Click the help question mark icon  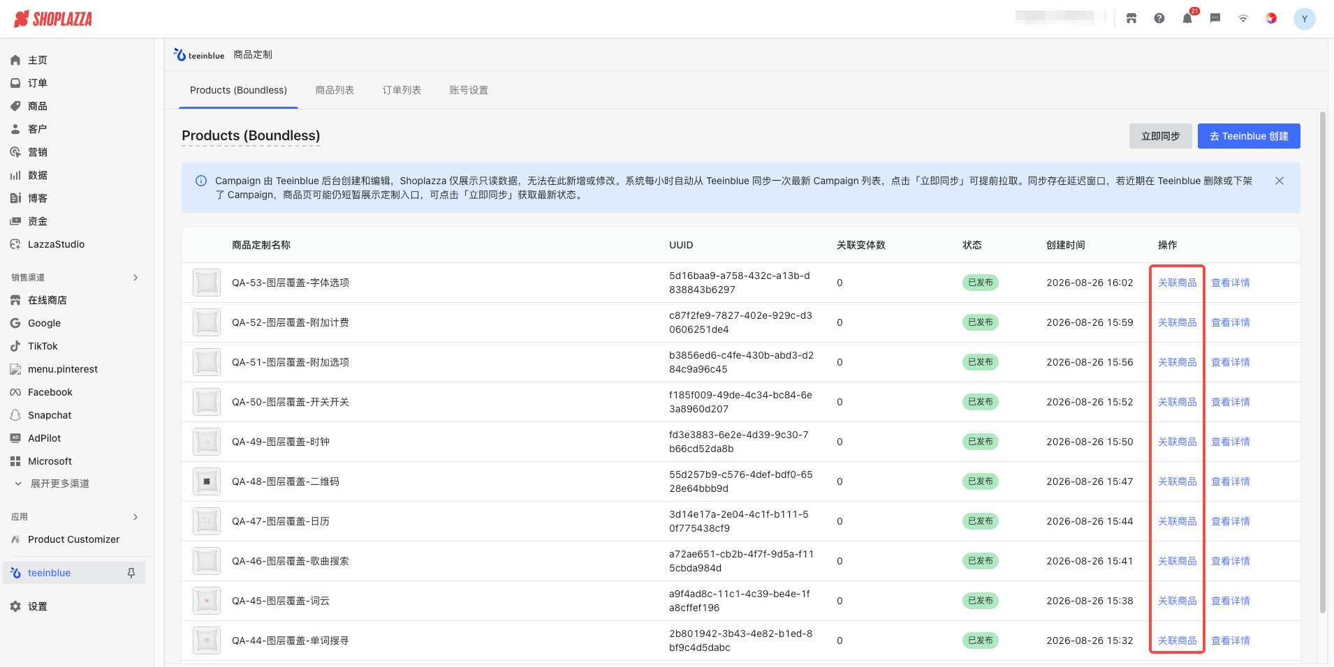click(x=1159, y=19)
